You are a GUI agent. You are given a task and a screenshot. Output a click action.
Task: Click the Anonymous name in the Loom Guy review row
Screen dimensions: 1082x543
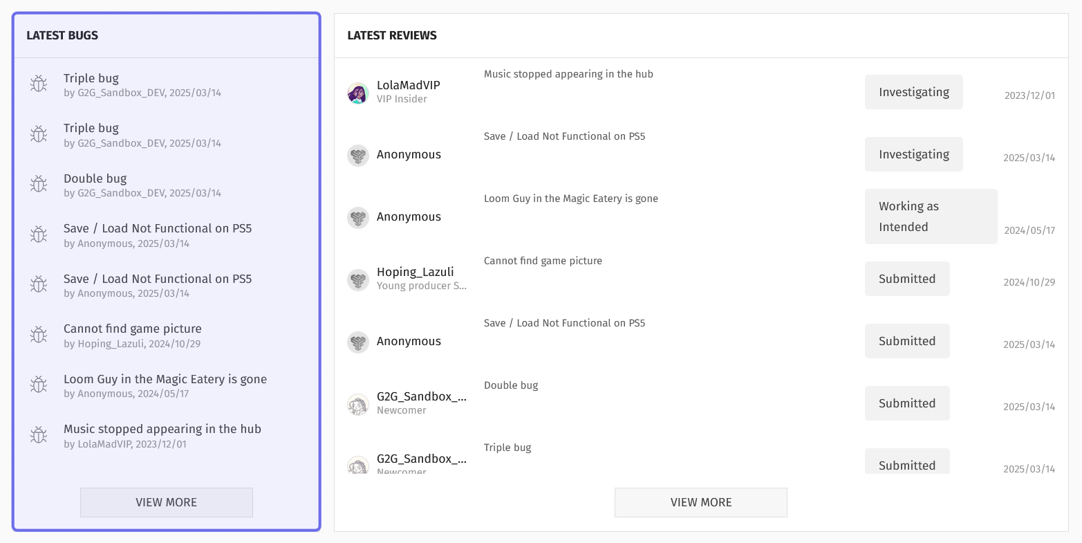409,217
